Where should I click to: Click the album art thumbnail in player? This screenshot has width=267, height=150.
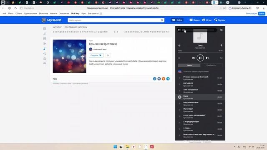pos(200,36)
